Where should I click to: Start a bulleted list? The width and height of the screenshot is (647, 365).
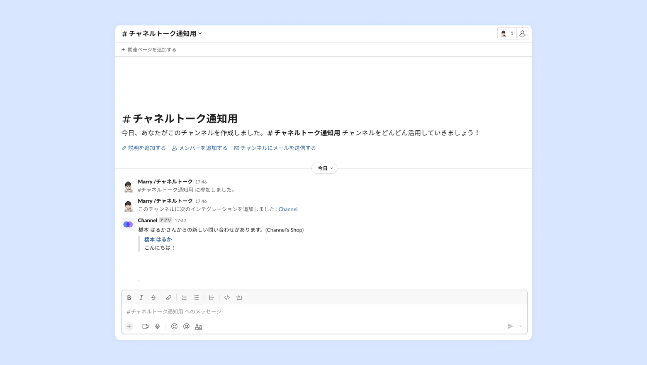point(196,298)
